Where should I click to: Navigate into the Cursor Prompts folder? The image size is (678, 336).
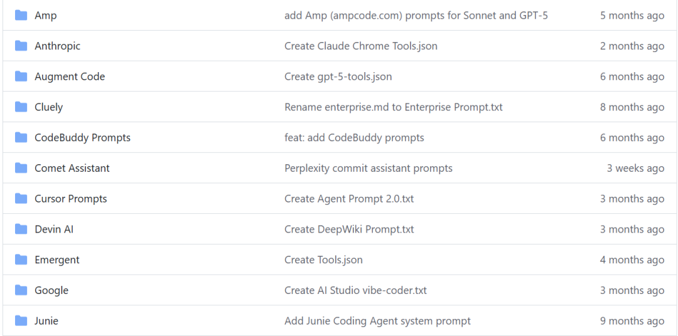(70, 199)
